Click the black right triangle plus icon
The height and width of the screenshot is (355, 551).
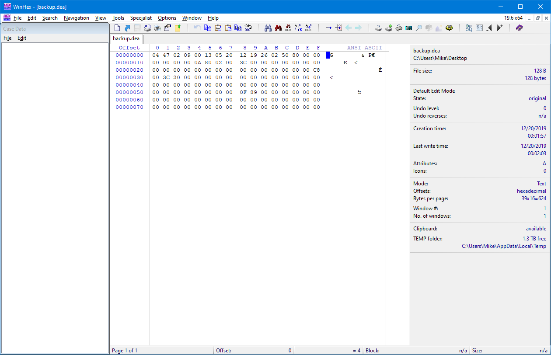coord(500,28)
